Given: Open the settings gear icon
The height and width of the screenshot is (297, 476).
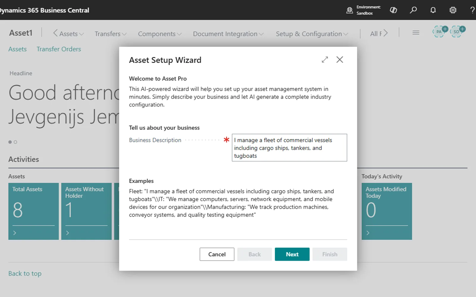Looking at the screenshot, I should tap(453, 10).
